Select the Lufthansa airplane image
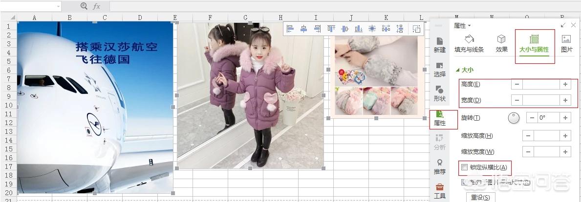581x202 pixels. [95, 107]
